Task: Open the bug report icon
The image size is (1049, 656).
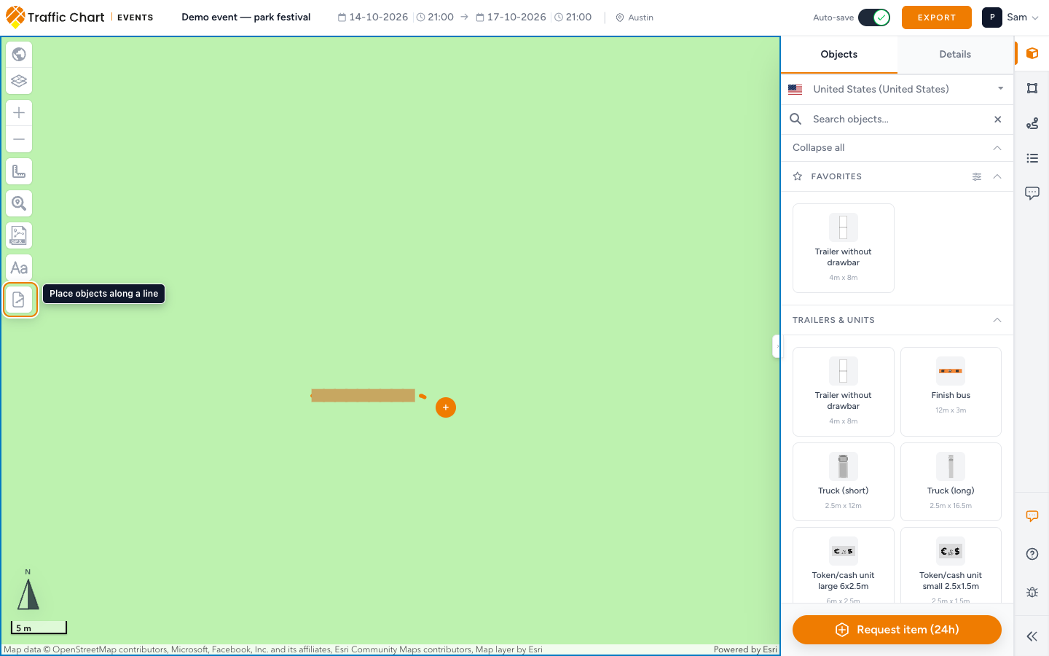Action: tap(1032, 592)
